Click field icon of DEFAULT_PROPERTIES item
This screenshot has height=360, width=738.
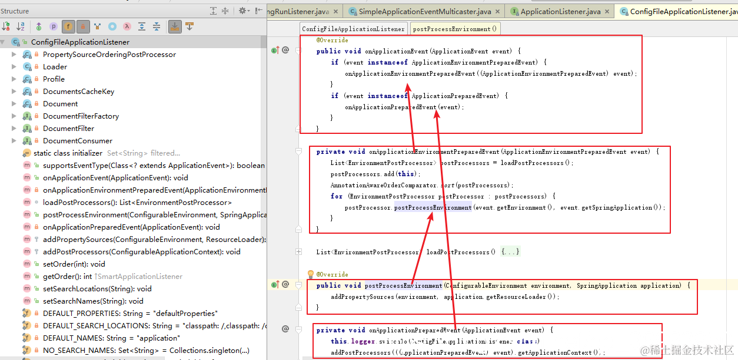(x=27, y=314)
